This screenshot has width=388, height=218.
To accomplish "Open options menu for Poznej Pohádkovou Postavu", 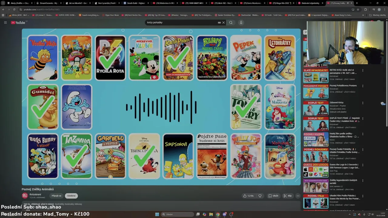I will coord(363,86).
